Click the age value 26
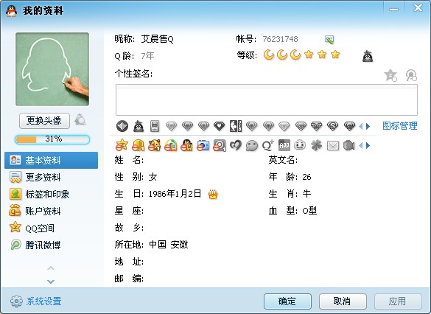 tap(306, 177)
